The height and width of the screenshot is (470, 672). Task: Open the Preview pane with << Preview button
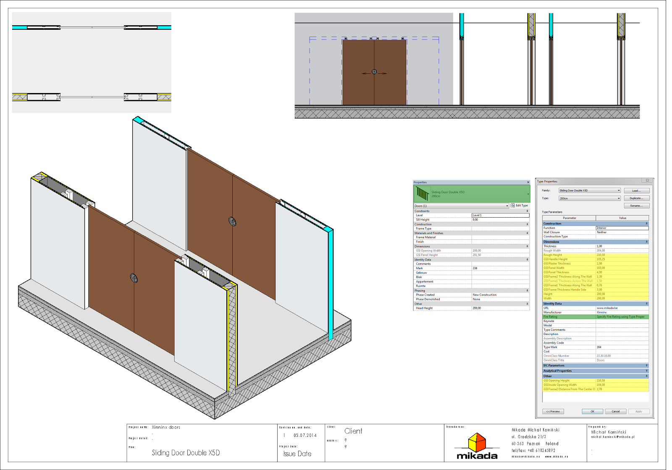pyautogui.click(x=553, y=411)
